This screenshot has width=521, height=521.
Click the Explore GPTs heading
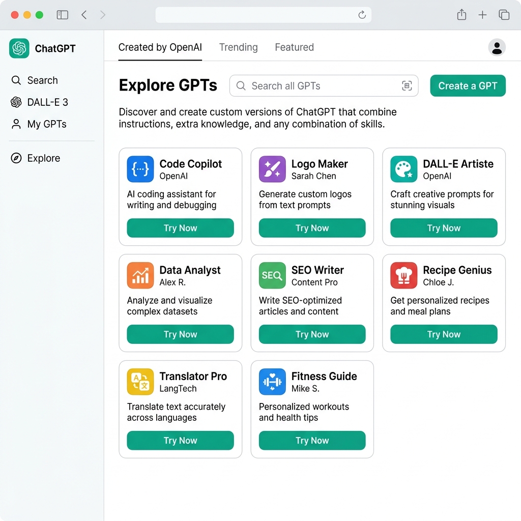[168, 85]
